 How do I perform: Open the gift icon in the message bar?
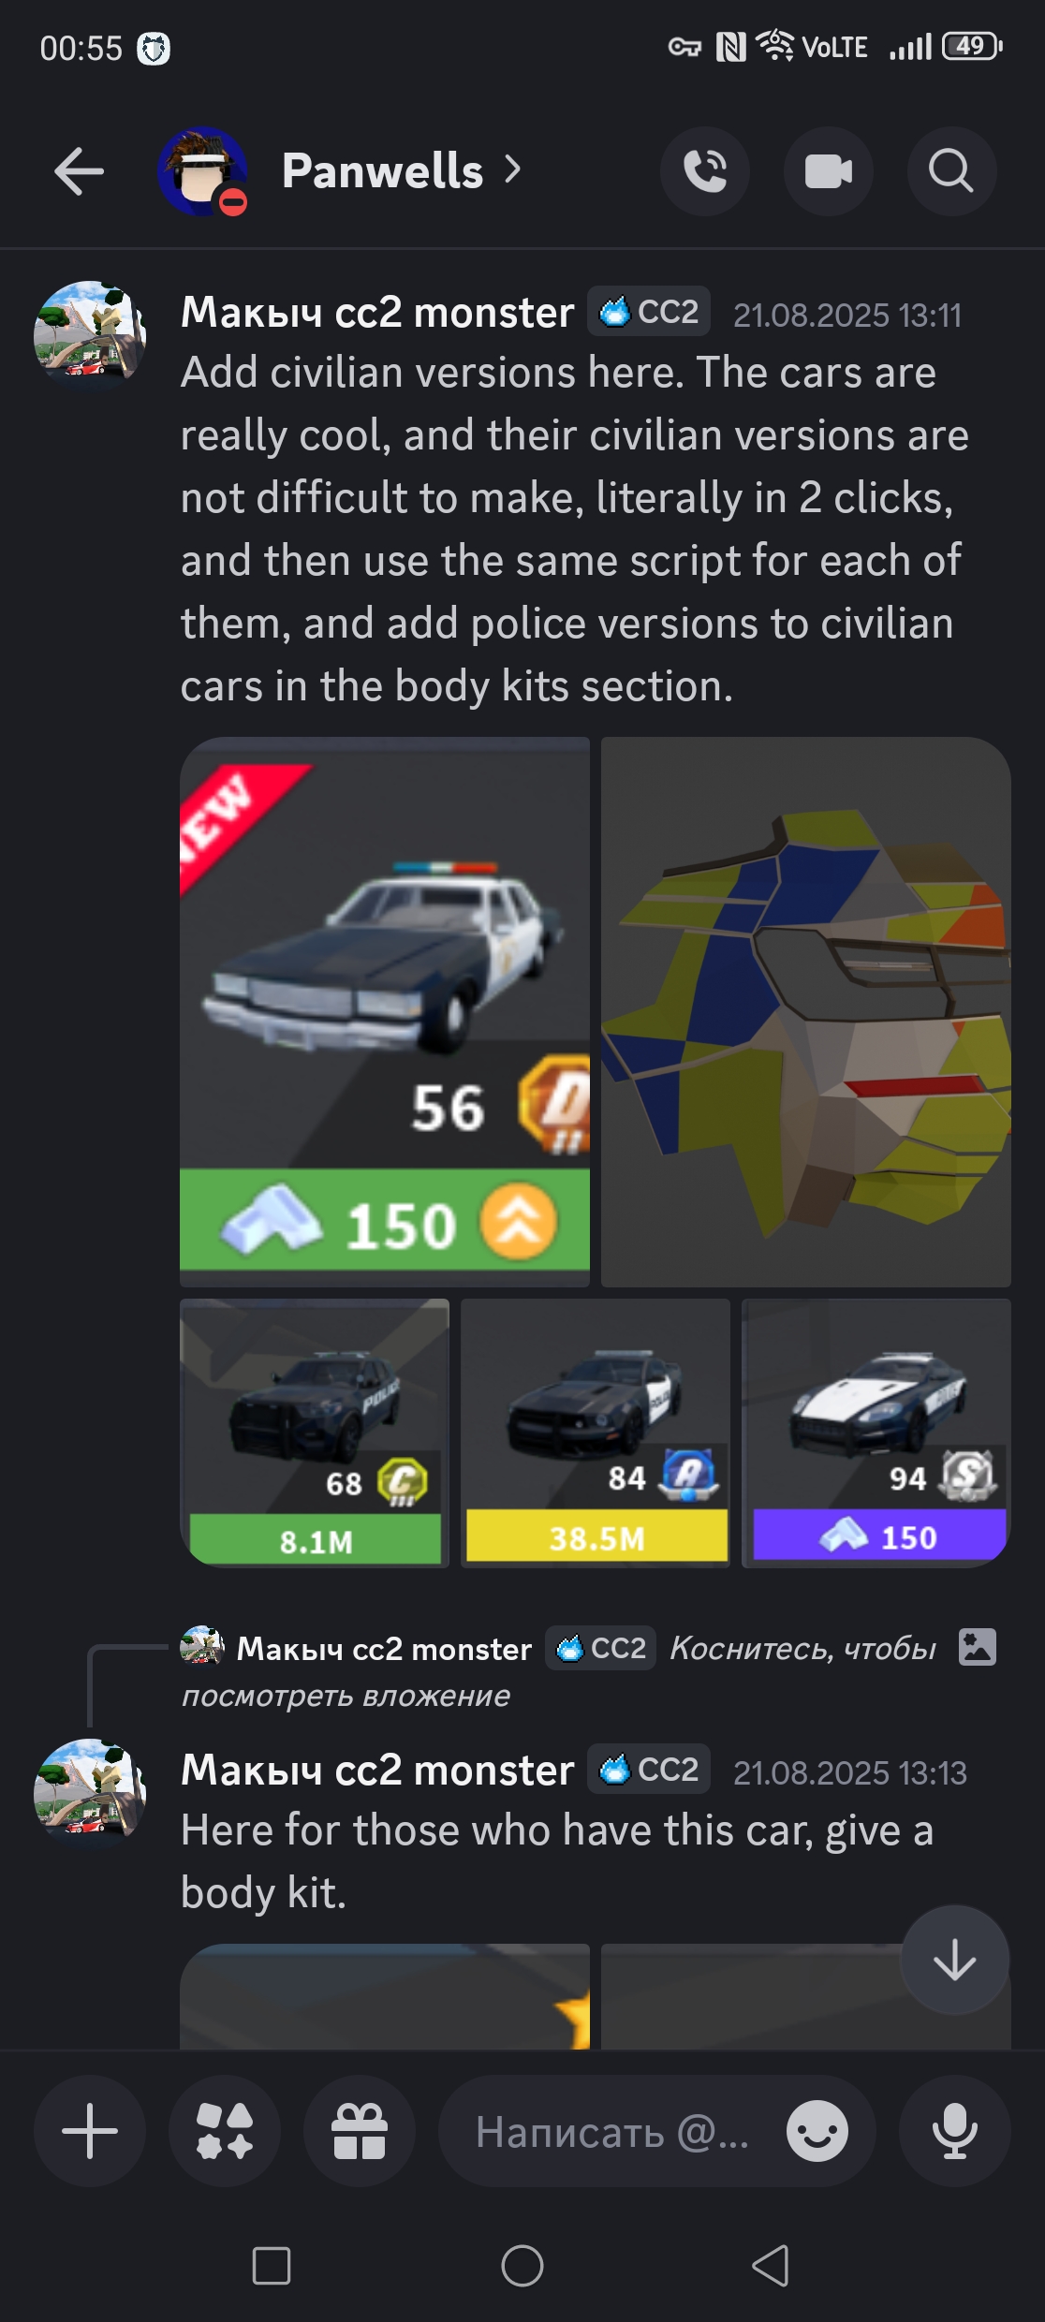pos(360,2131)
